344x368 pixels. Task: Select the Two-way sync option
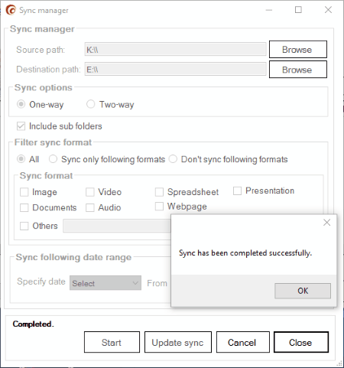click(x=90, y=104)
